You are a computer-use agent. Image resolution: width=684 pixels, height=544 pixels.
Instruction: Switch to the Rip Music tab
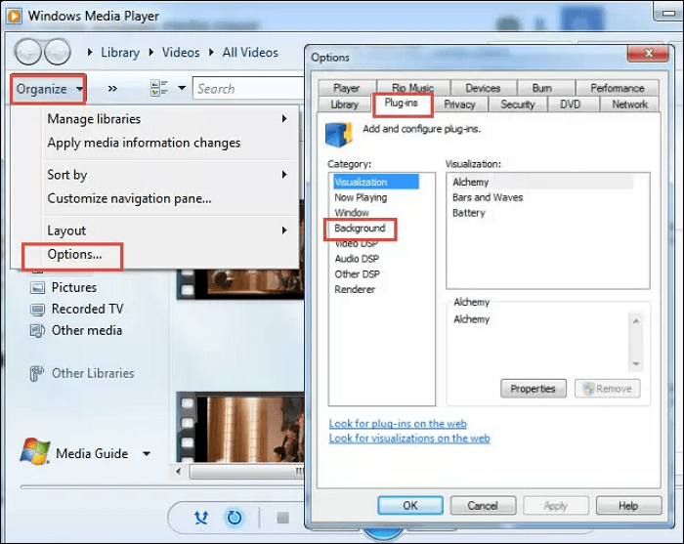412,88
